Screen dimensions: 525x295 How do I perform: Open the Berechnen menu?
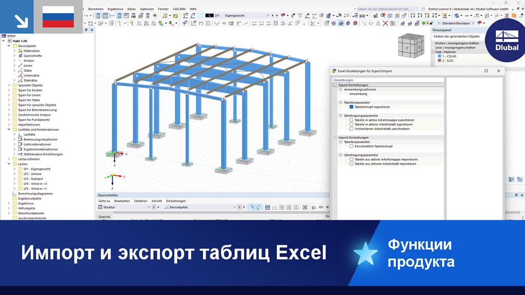tap(96, 9)
